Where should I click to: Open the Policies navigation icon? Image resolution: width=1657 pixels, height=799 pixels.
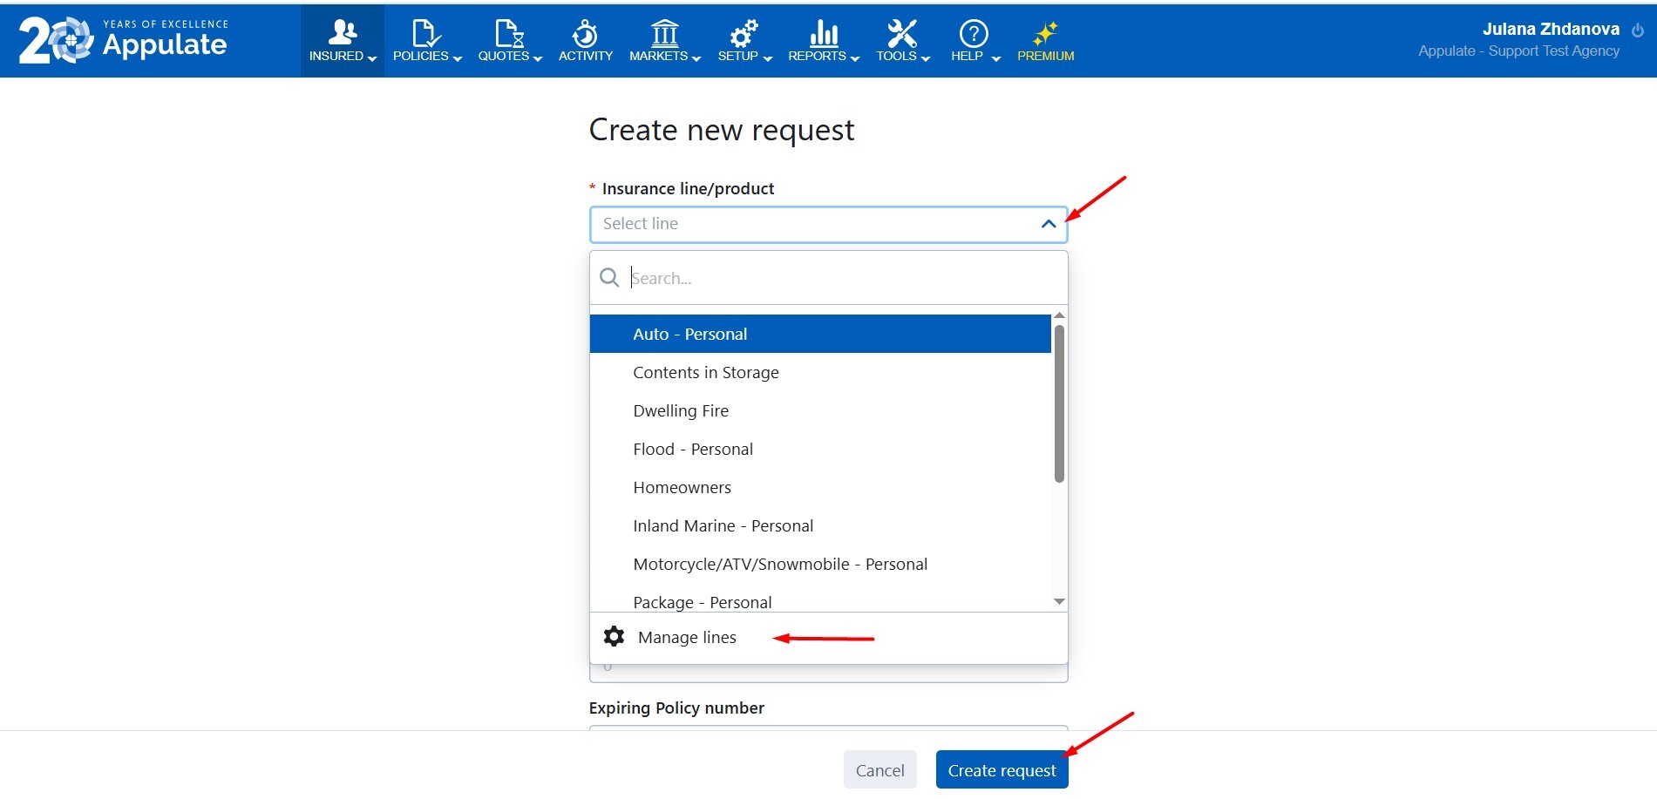click(426, 34)
